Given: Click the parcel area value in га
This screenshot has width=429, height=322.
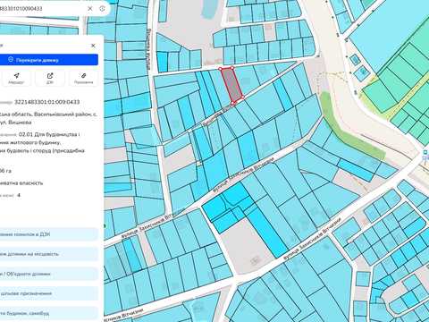Looking at the screenshot, I should click(x=5, y=171).
